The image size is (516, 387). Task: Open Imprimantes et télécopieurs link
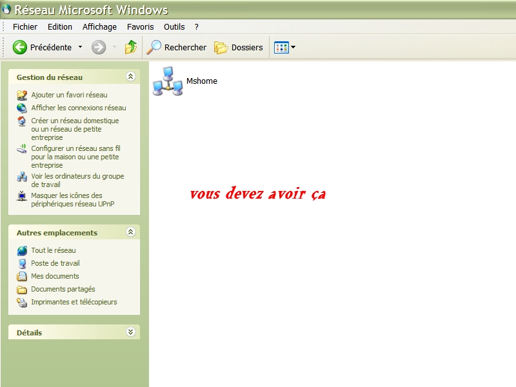click(74, 302)
